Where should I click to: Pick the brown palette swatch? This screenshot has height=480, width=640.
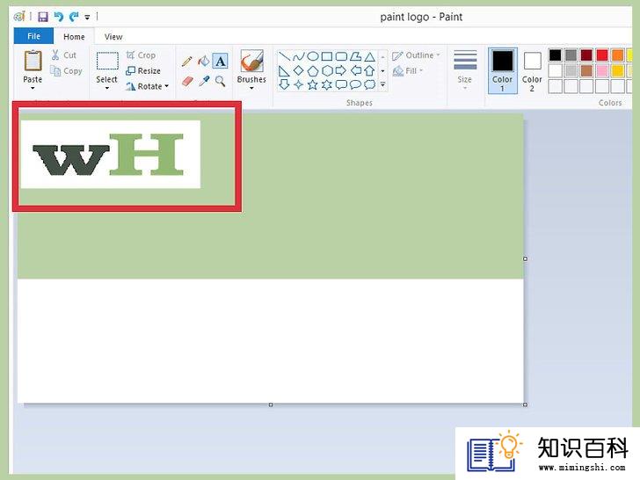586,70
